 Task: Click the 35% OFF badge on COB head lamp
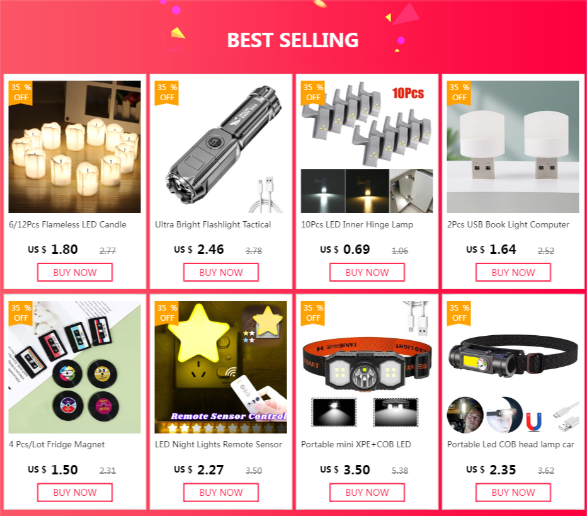click(459, 313)
